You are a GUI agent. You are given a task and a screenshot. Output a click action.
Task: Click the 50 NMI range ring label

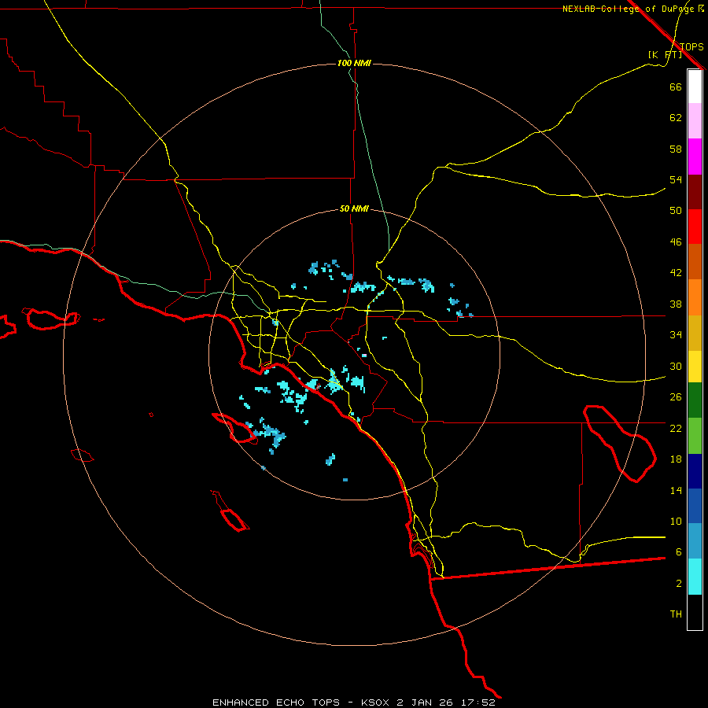pos(354,208)
